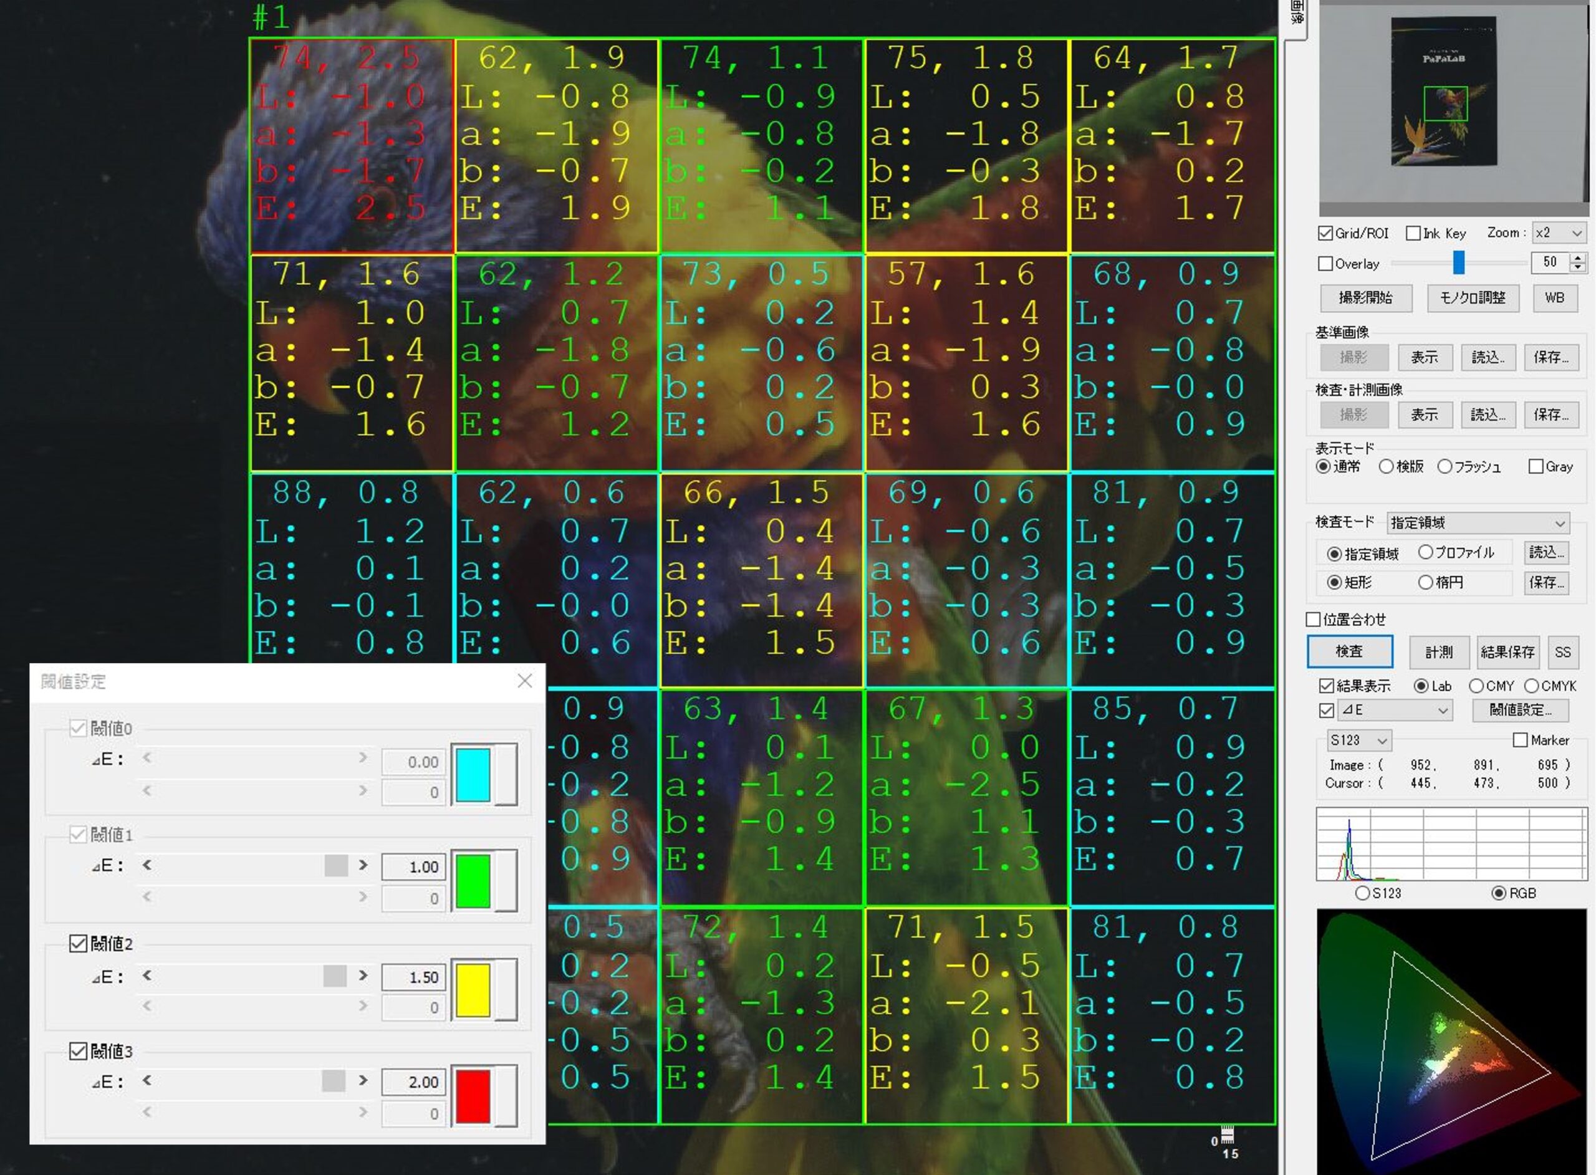Click 保存 under 基準画像

pyautogui.click(x=1551, y=357)
